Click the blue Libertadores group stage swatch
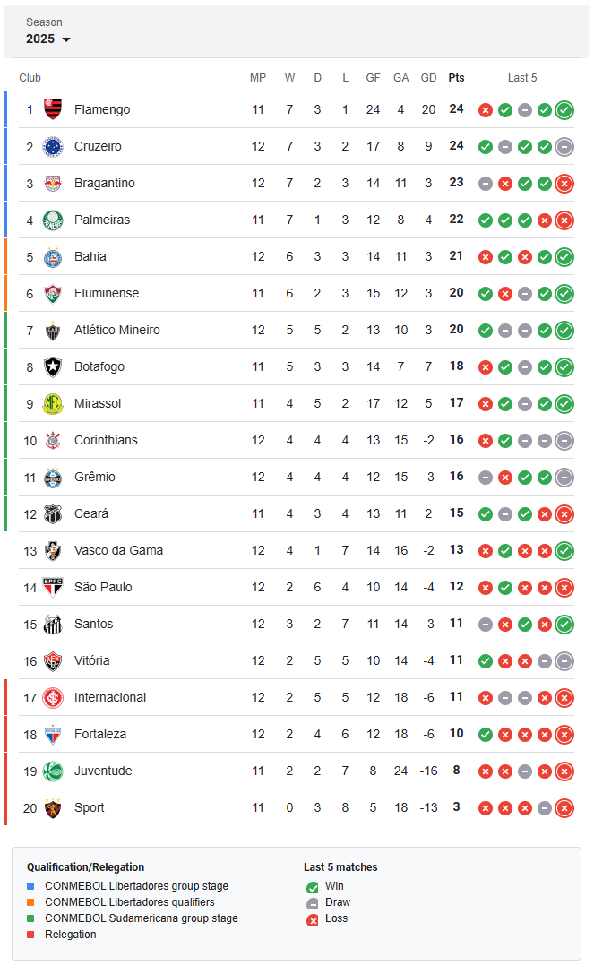Viewport: 594px width, 974px height. tap(30, 886)
